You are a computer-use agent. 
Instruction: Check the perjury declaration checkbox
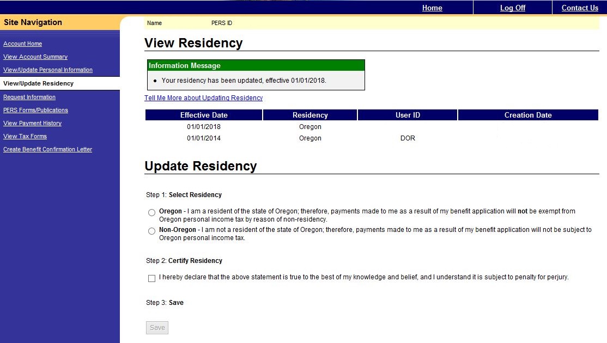(x=151, y=278)
